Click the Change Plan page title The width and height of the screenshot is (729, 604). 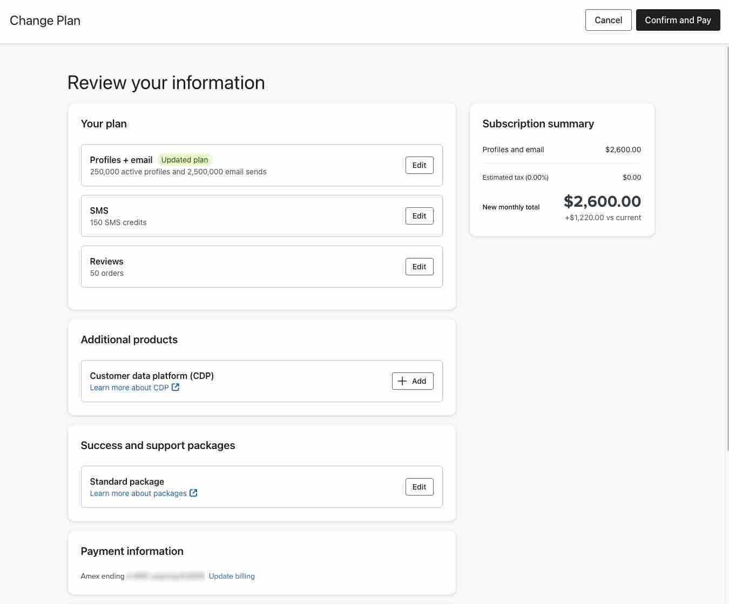(45, 21)
